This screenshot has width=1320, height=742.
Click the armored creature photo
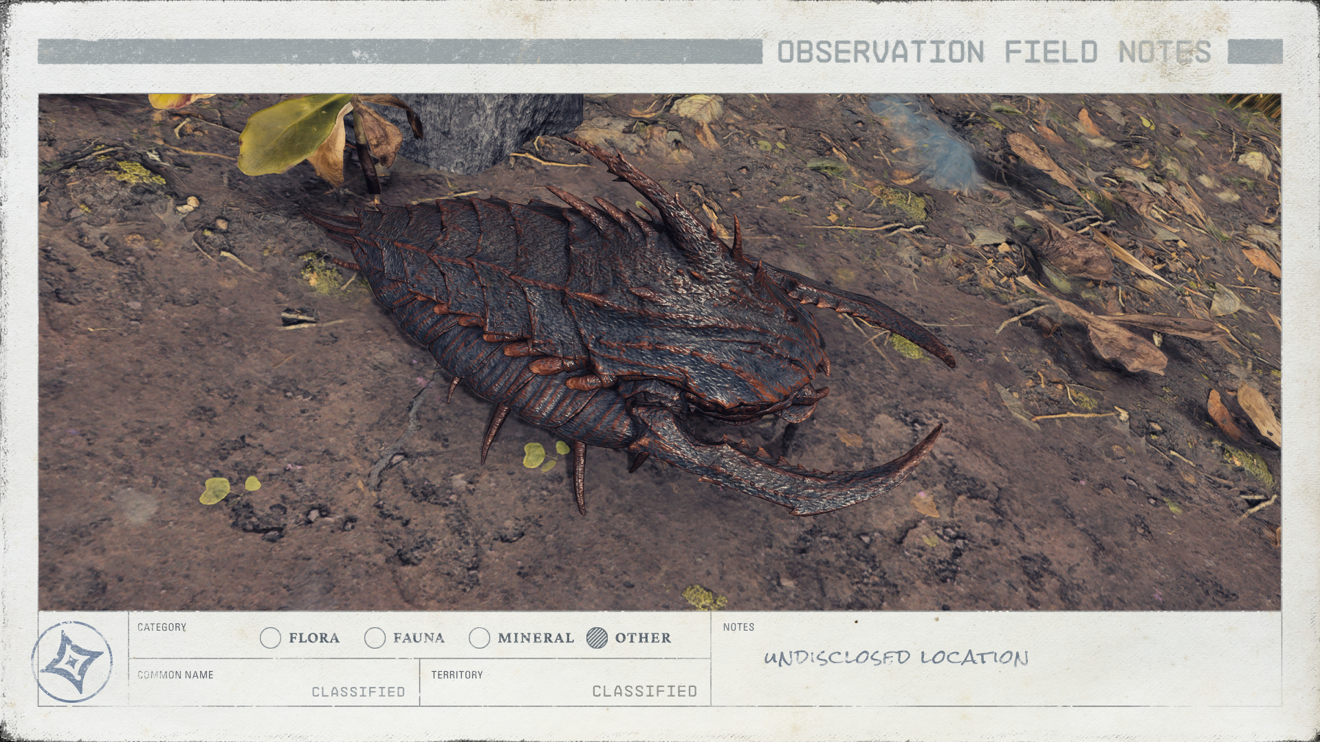(x=659, y=352)
